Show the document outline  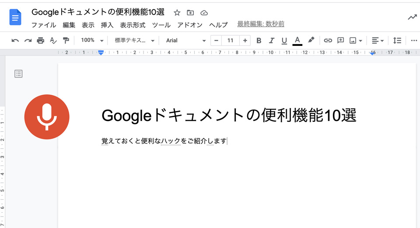[x=18, y=74]
